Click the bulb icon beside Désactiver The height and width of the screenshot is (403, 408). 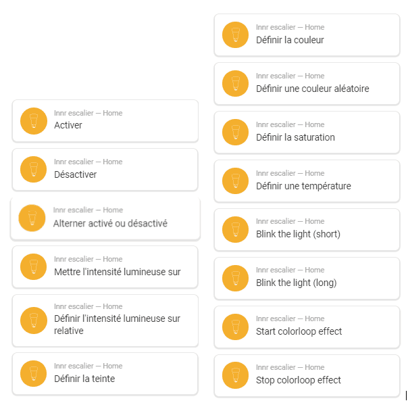pos(33,169)
